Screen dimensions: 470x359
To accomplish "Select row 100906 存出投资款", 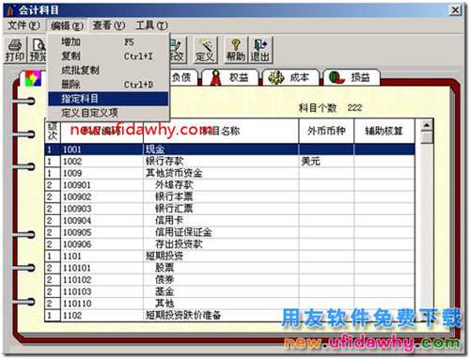I will (x=230, y=244).
